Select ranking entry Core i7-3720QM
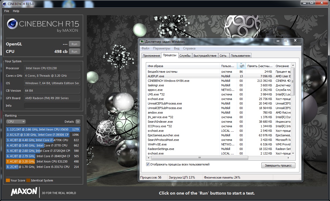The width and height of the screenshot is (330, 201). point(43,151)
